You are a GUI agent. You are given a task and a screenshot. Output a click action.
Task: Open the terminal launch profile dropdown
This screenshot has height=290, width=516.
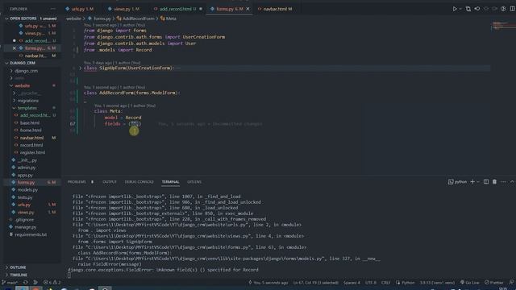[478, 181]
